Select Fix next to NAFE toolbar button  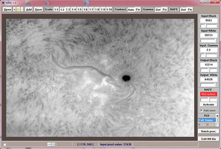coord(190,10)
